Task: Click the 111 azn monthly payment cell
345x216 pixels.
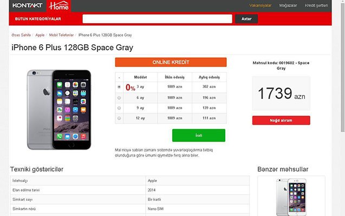Action: (209, 118)
